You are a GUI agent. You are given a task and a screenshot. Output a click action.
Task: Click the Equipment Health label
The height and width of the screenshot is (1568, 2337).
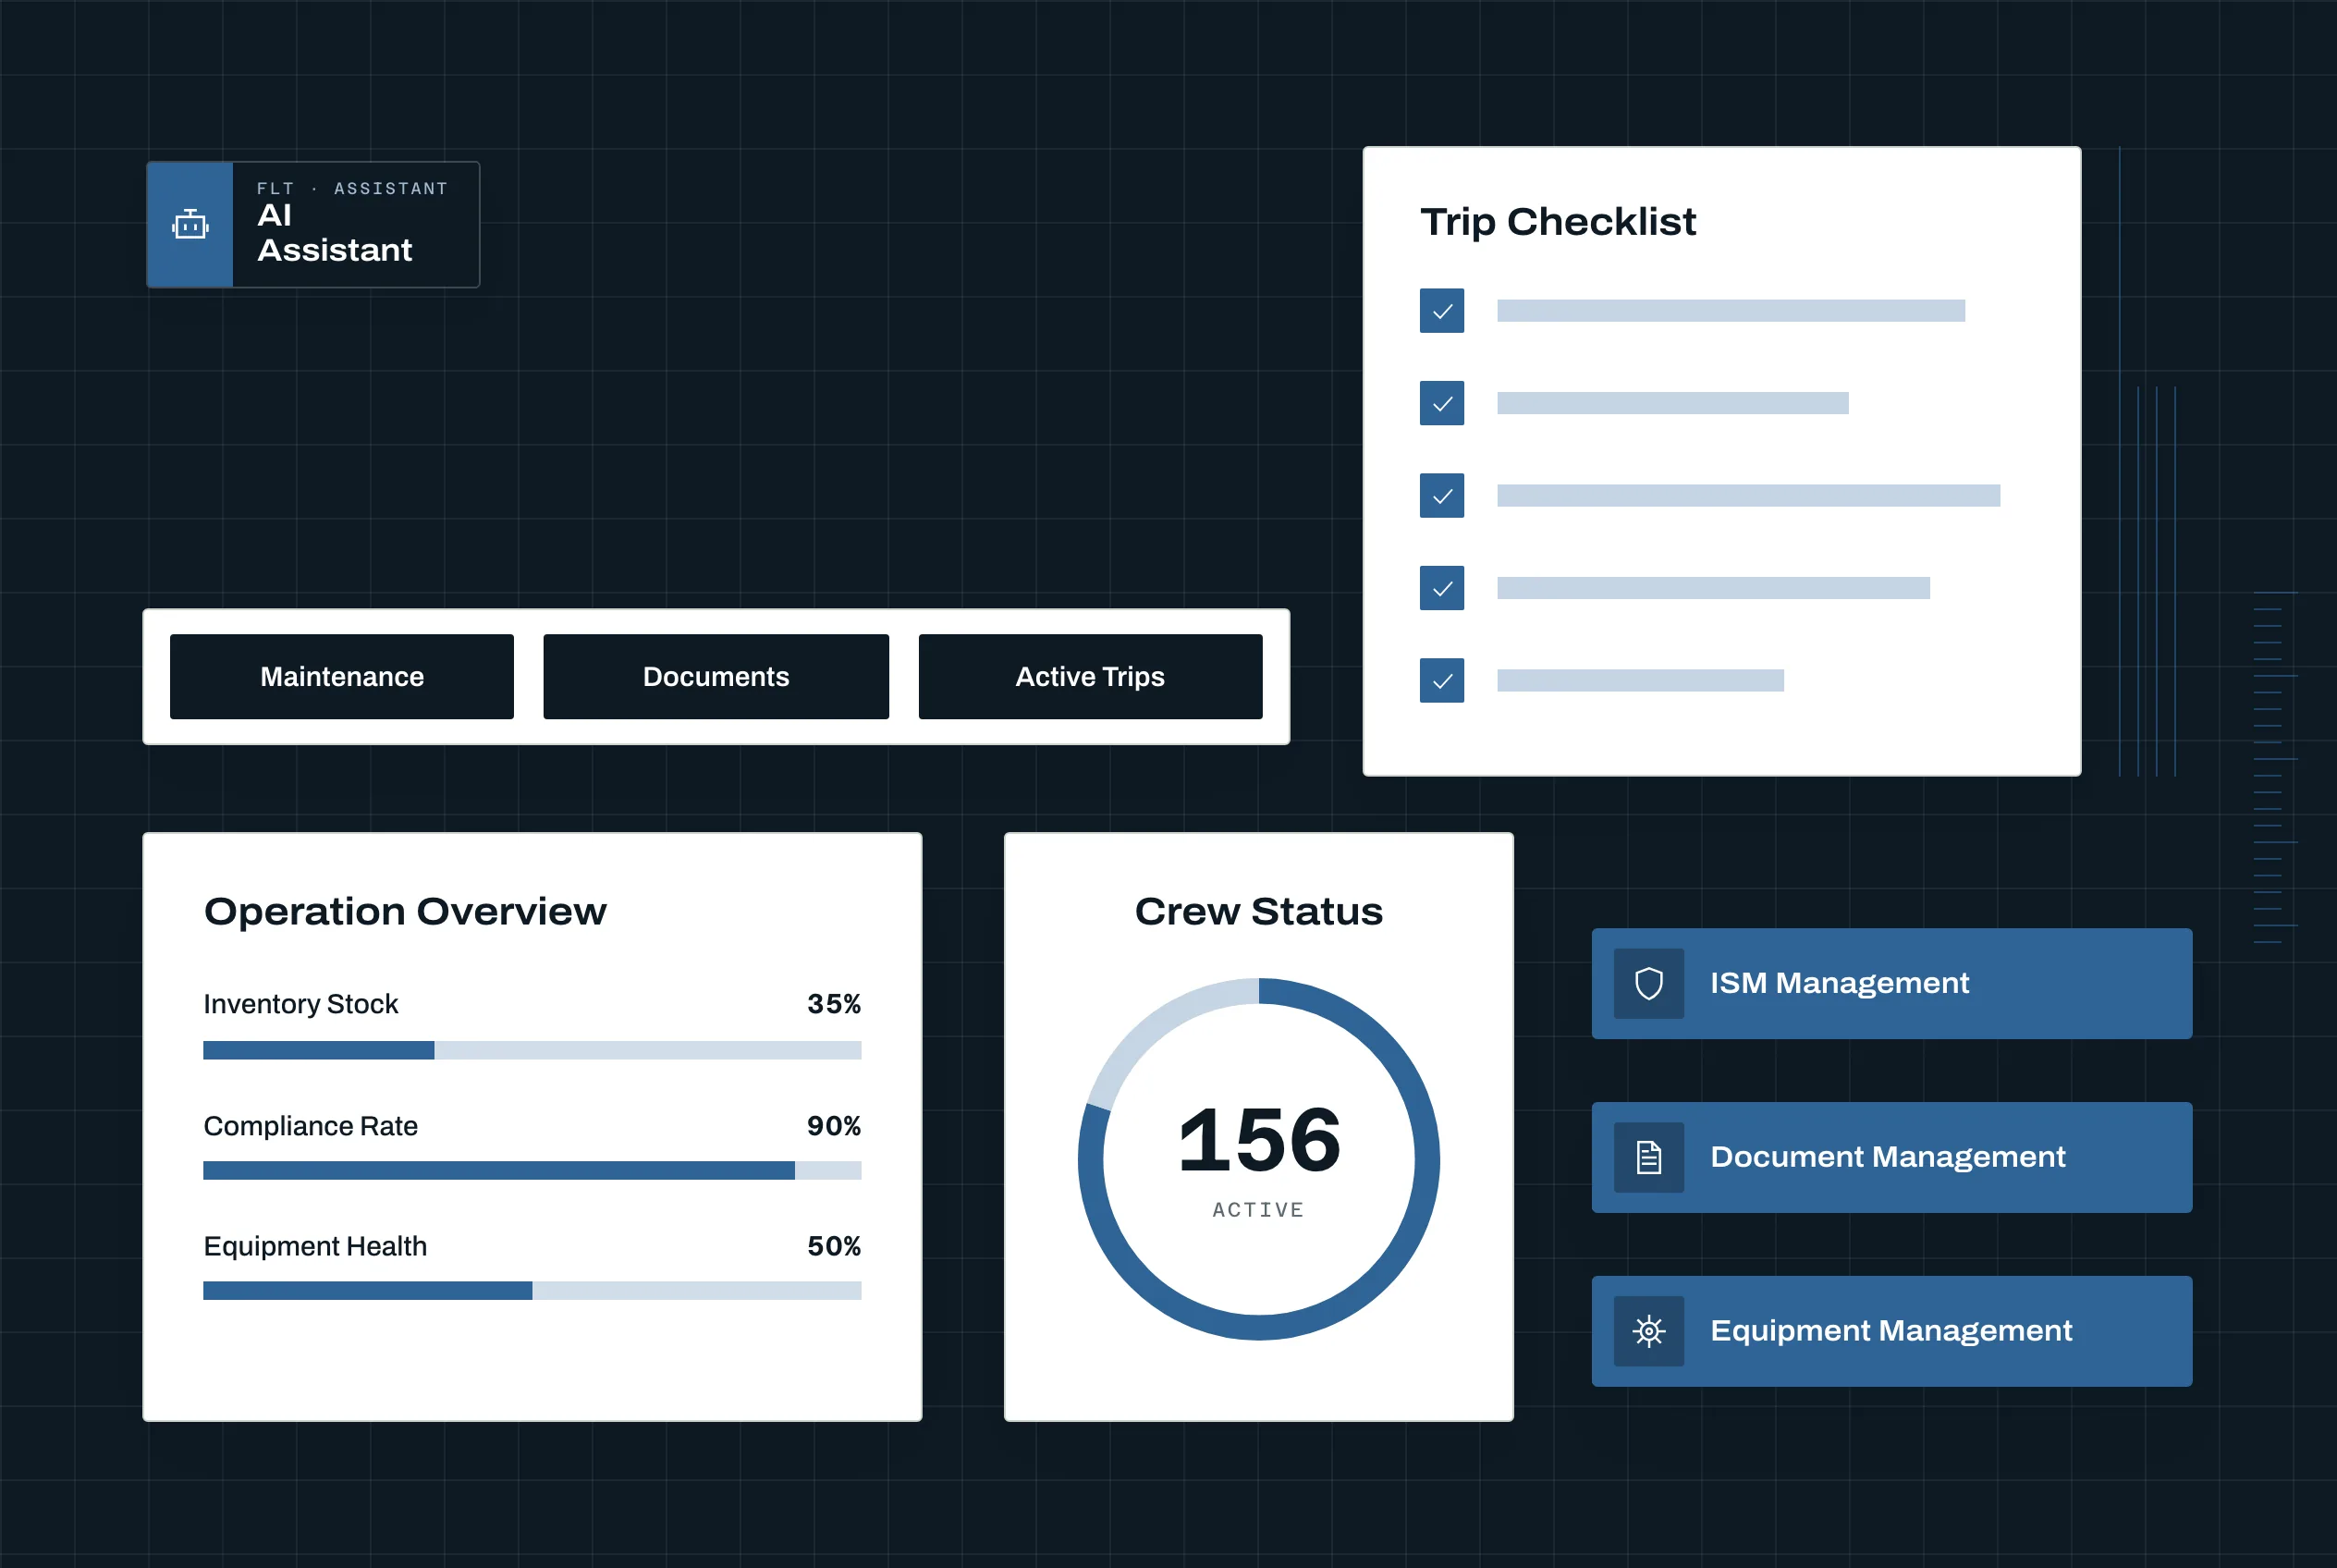(x=315, y=1246)
